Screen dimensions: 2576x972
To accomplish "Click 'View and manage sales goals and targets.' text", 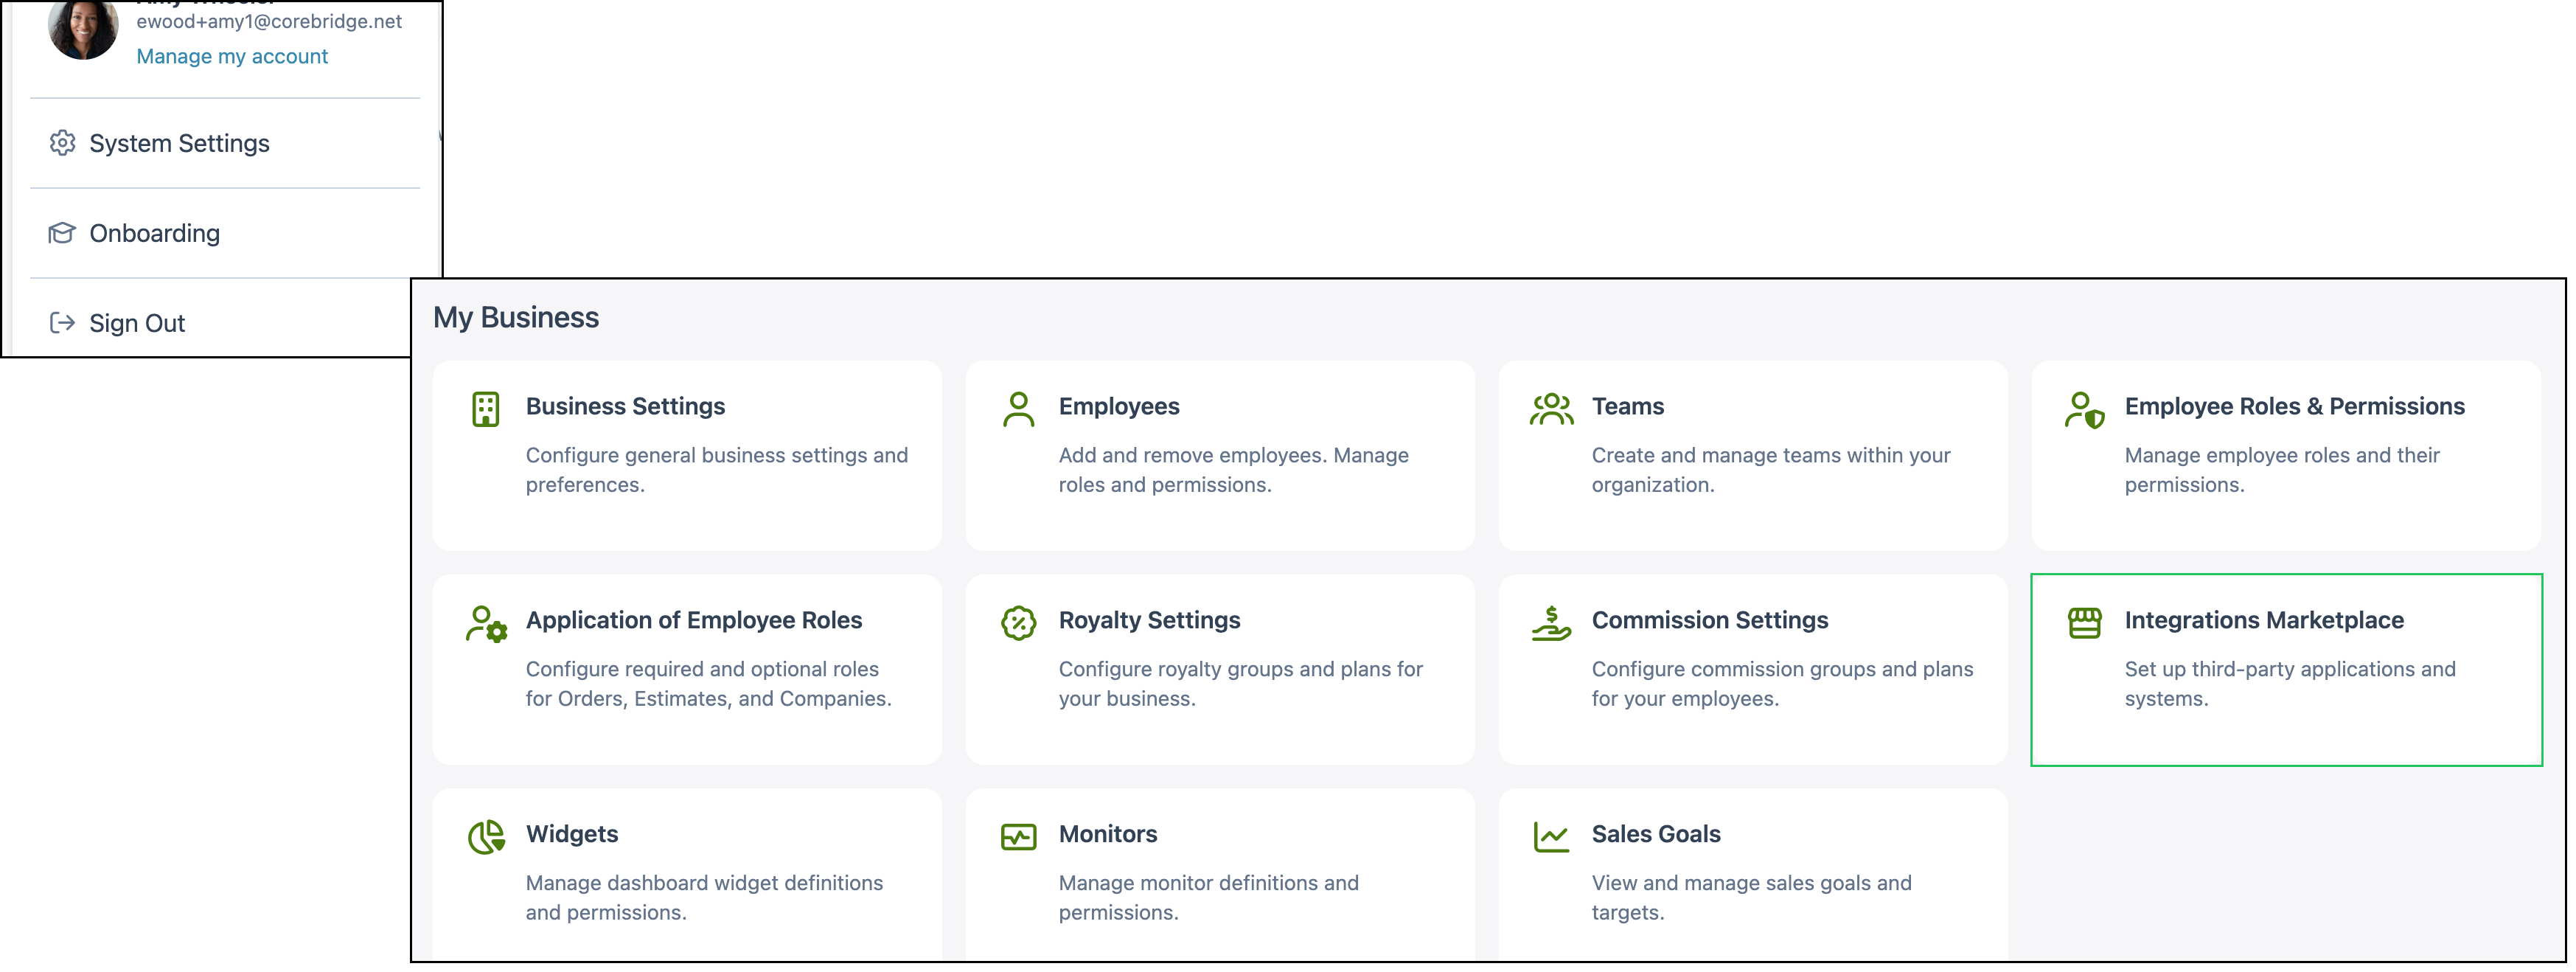I will 1752,898.
